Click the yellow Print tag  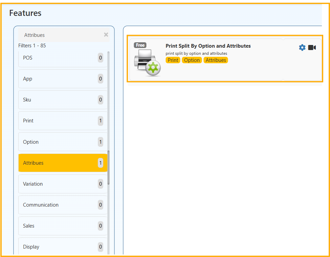[173, 60]
